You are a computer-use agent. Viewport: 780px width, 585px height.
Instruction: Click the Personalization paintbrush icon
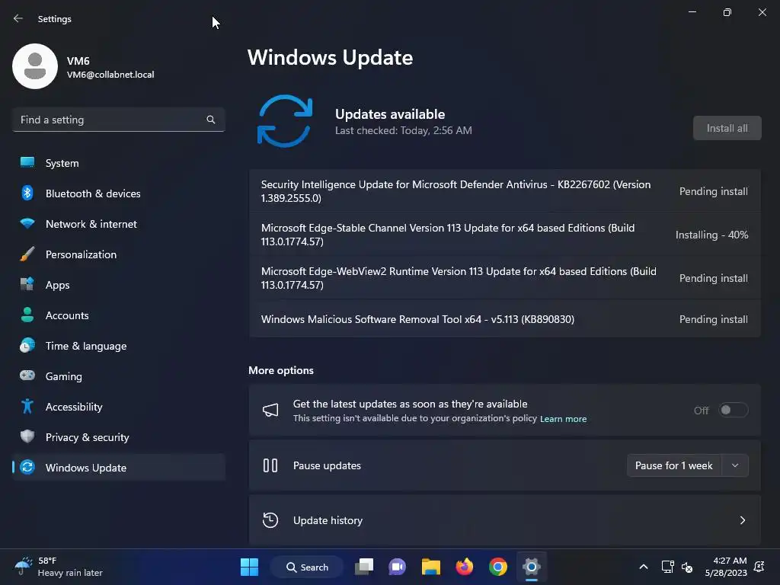[x=27, y=254]
